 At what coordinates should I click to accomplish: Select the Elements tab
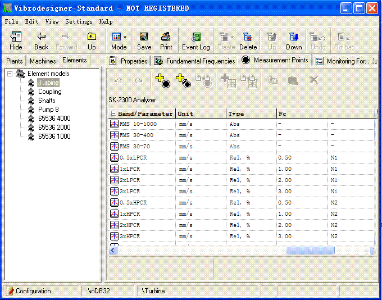[75, 60]
